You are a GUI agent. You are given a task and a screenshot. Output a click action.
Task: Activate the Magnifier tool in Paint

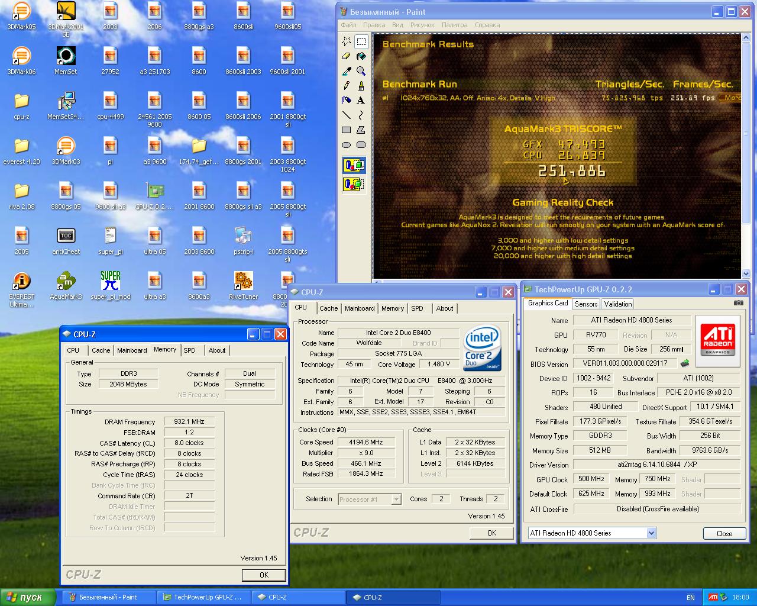(x=361, y=71)
